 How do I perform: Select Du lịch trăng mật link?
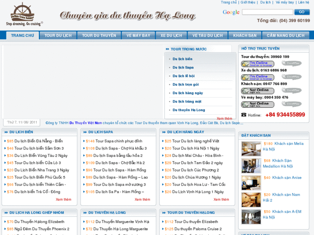tap(187, 102)
